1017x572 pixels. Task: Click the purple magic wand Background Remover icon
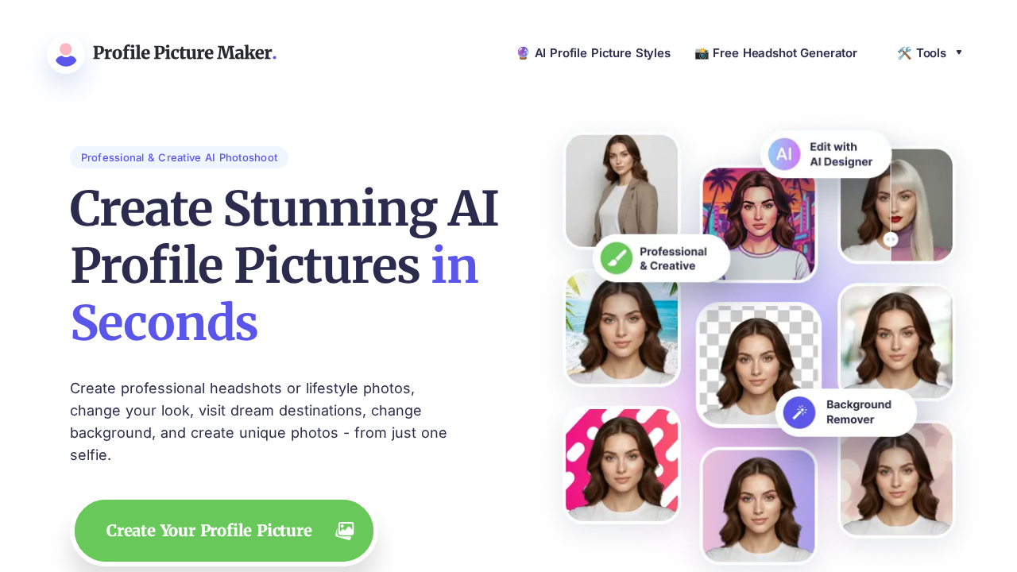[x=799, y=412]
